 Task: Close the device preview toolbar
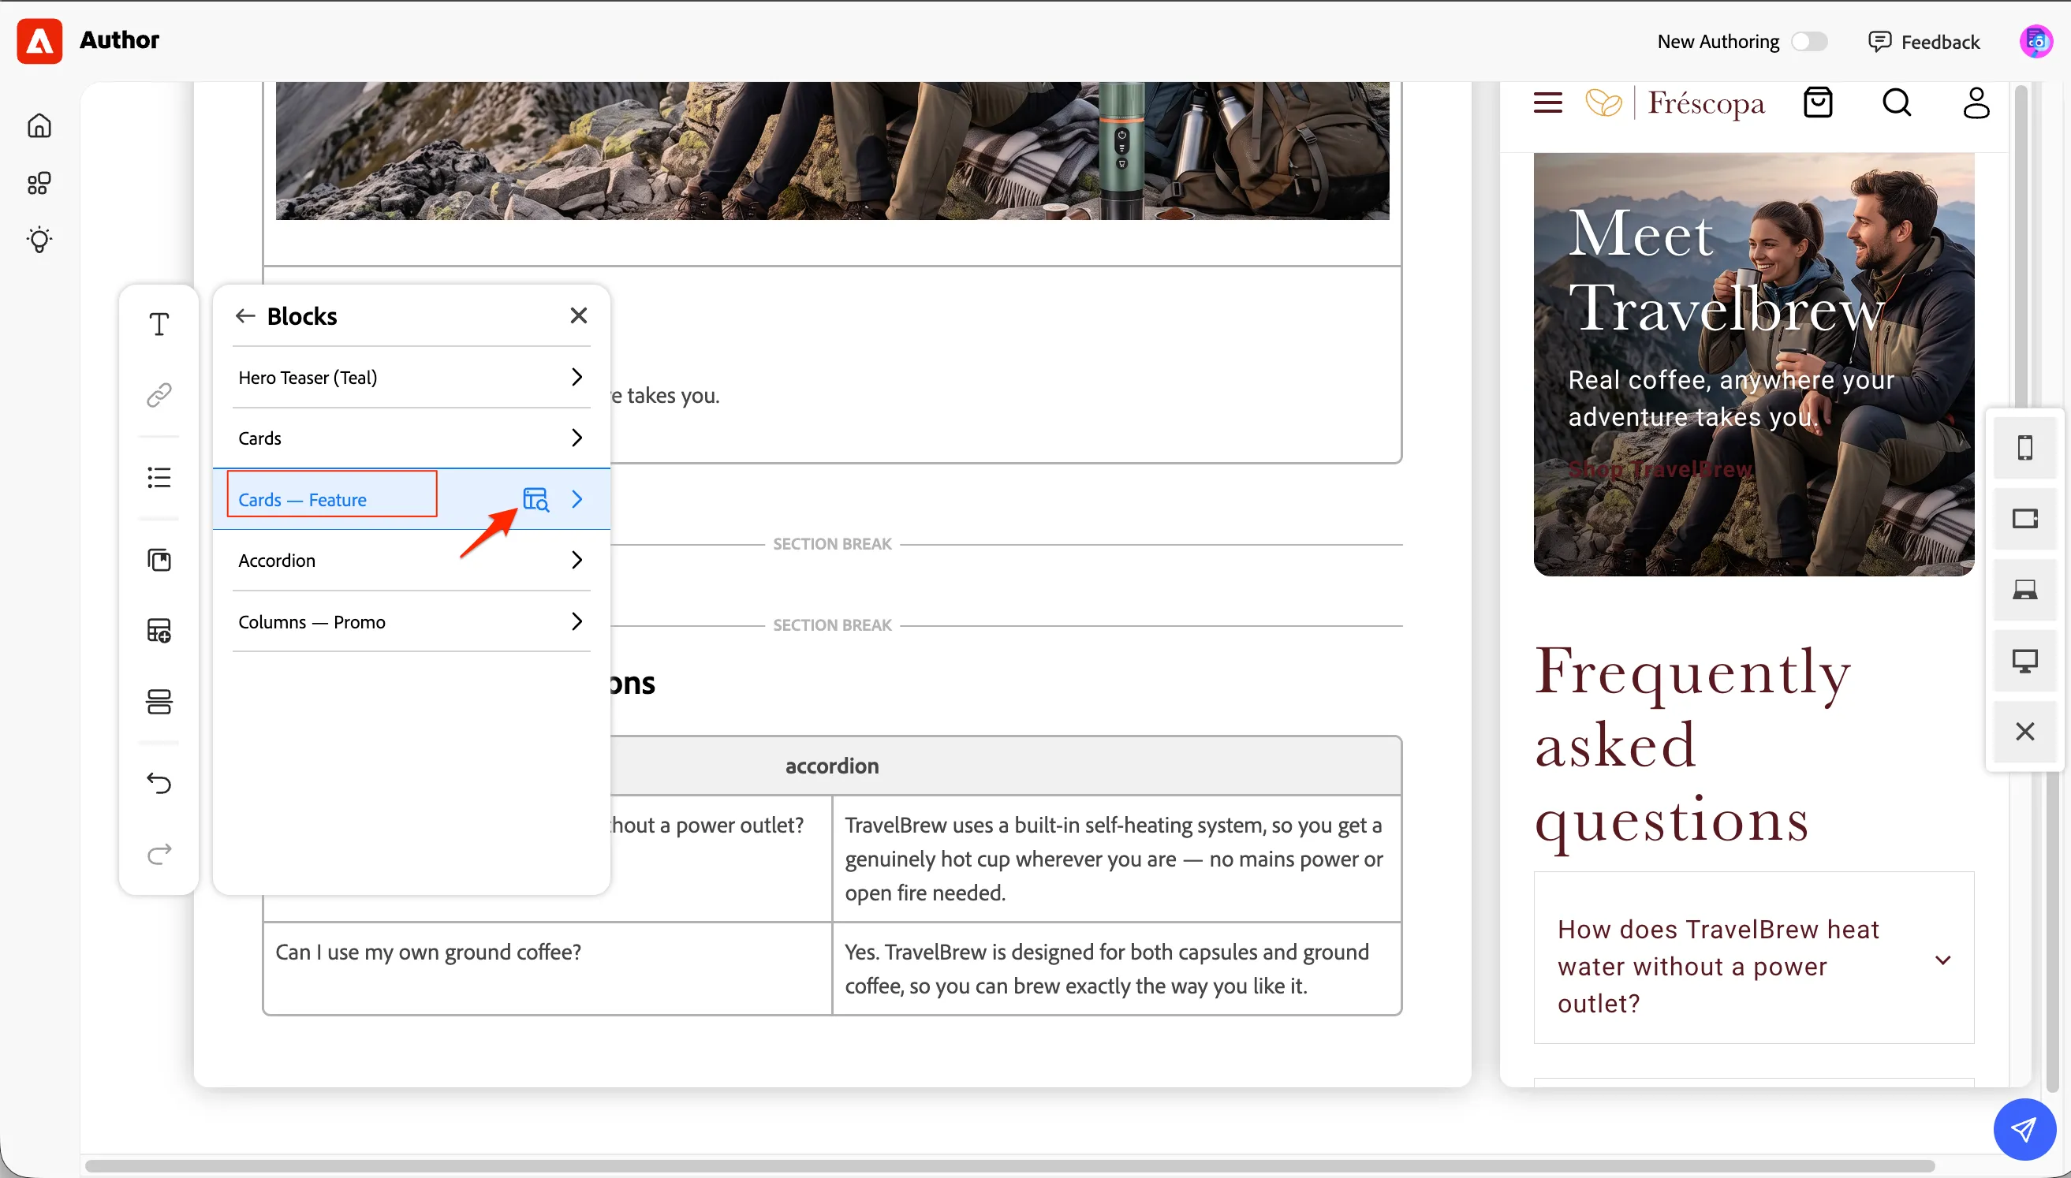point(2024,732)
